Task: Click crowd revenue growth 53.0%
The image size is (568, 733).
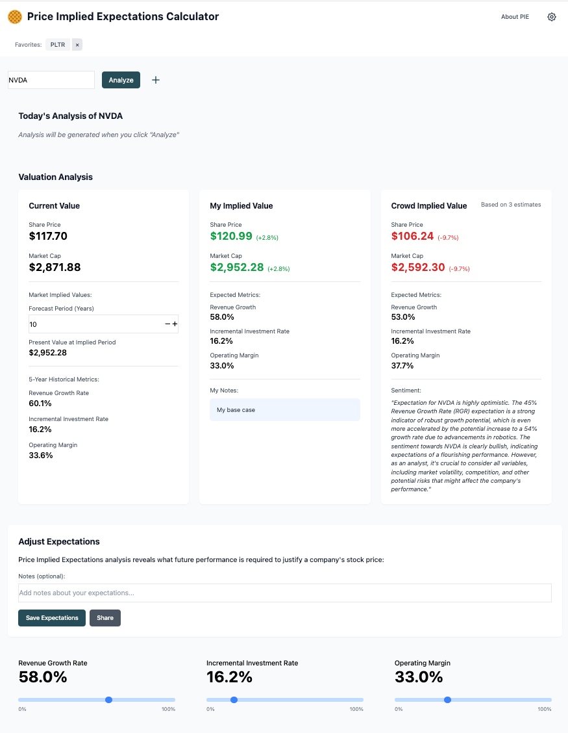Action: [403, 317]
